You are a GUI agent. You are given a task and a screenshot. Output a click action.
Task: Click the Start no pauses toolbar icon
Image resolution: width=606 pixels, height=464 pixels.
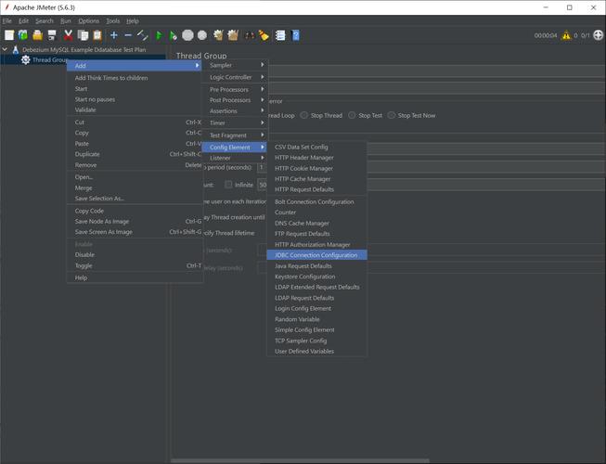(x=174, y=35)
